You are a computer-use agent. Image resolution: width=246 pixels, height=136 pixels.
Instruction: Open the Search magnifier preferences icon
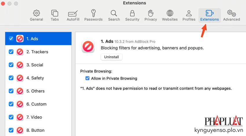(x=114, y=13)
